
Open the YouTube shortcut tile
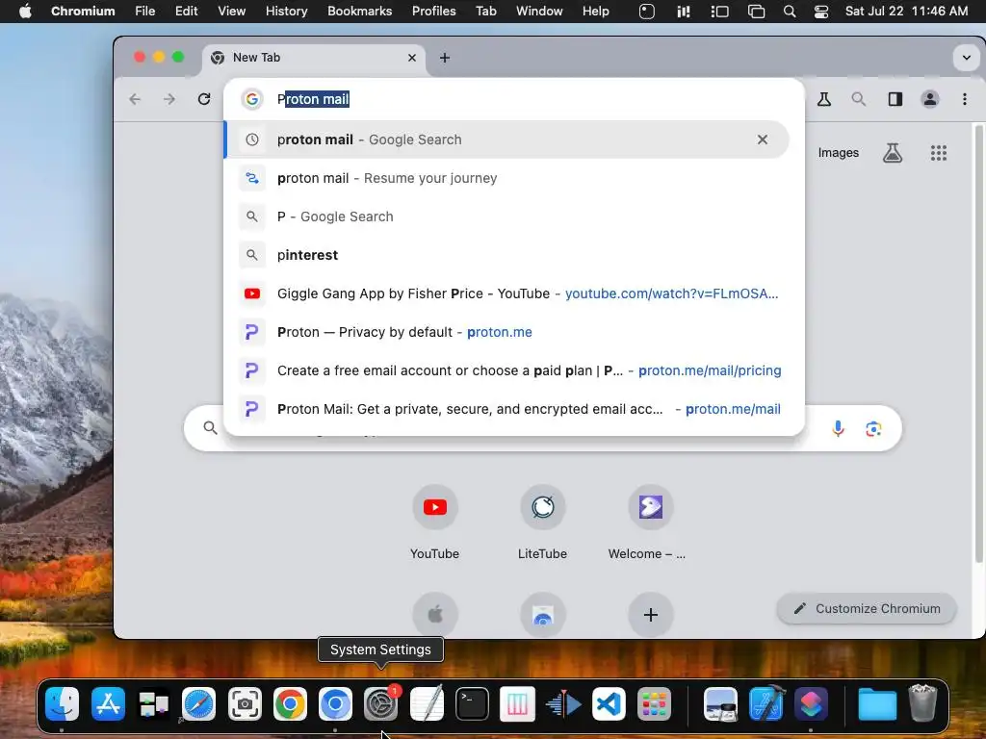tap(434, 522)
